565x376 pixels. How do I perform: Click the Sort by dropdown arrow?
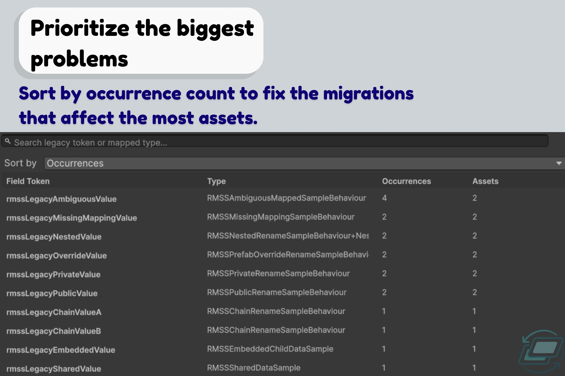click(x=559, y=163)
